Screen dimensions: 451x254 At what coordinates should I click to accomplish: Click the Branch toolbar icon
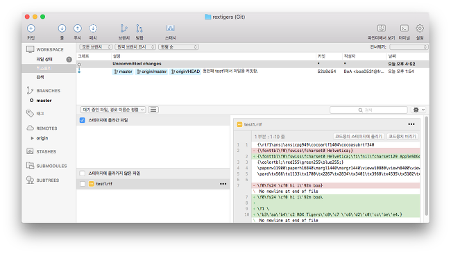(124, 28)
